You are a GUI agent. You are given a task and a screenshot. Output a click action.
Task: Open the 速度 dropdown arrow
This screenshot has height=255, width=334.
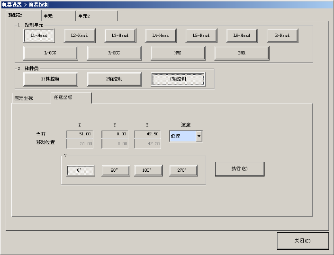[x=199, y=136]
